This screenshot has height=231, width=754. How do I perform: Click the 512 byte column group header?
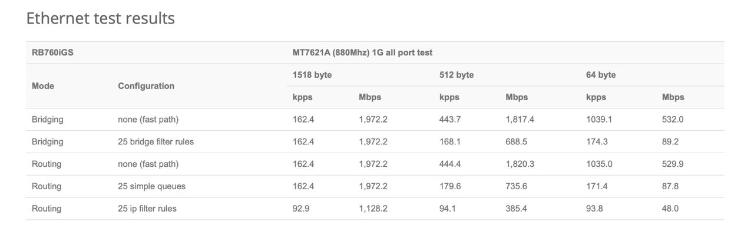(x=457, y=75)
